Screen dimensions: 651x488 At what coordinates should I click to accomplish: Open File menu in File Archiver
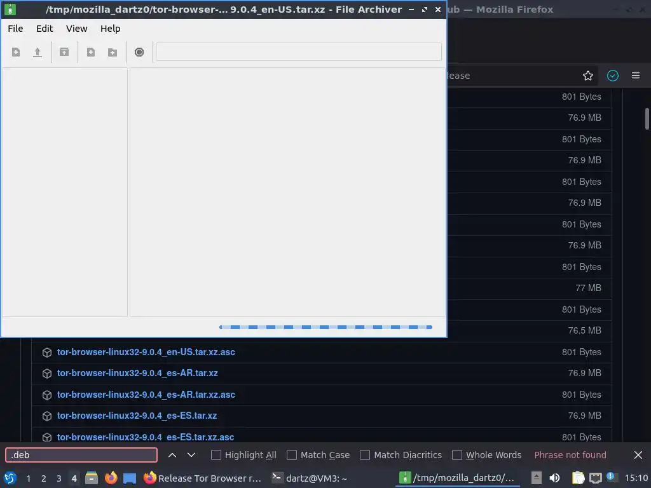coord(15,29)
